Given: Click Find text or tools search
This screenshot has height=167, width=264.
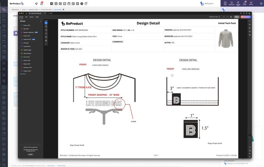Looking at the screenshot, I should [x=215, y=17].
